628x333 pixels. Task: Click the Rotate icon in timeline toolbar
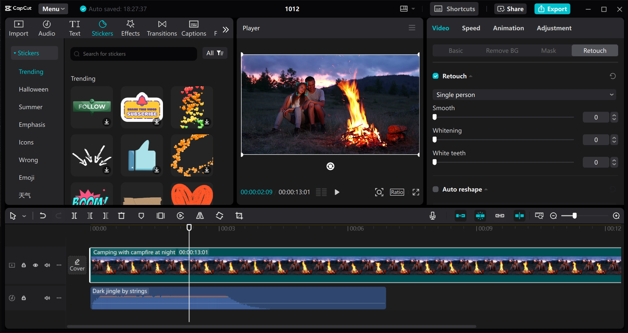point(219,216)
